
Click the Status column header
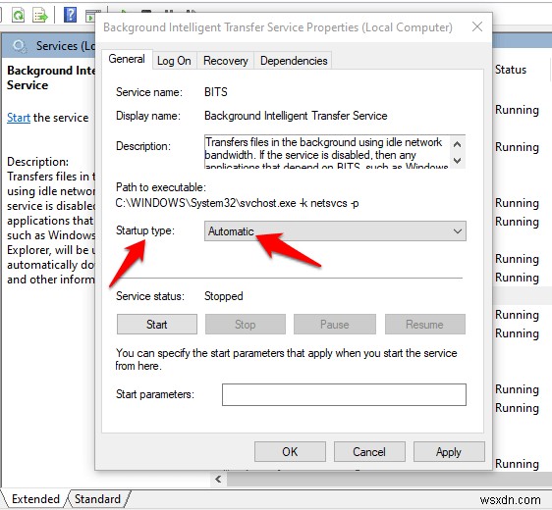(511, 70)
